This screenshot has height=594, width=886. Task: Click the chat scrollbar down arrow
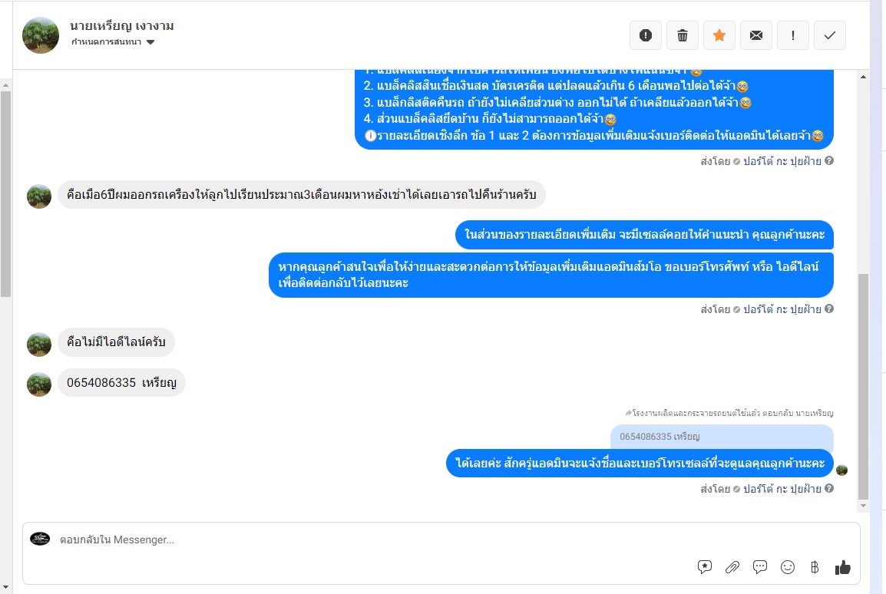863,506
